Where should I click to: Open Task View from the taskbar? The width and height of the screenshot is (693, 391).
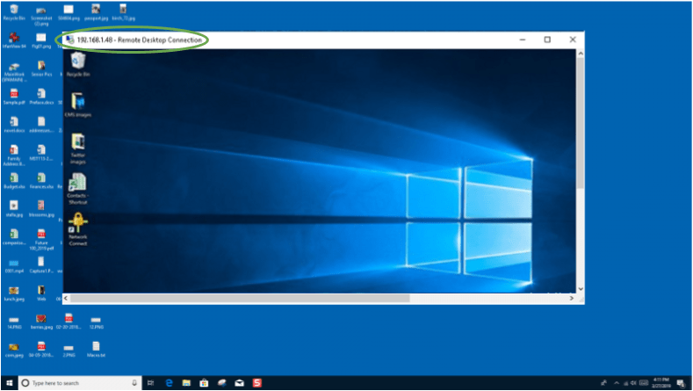(150, 383)
